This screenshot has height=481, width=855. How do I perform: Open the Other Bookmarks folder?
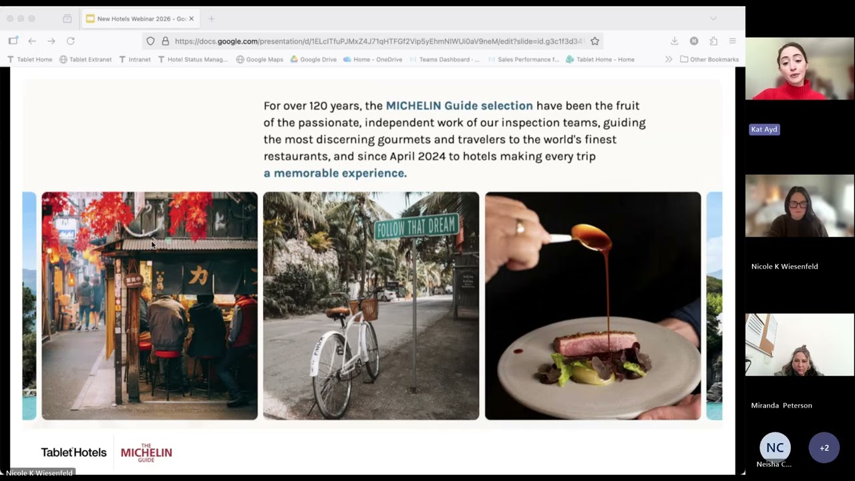pos(709,59)
